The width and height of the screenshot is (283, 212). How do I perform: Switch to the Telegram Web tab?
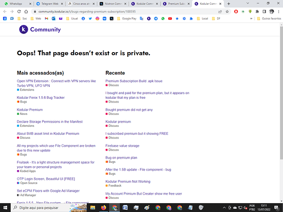point(48,3)
